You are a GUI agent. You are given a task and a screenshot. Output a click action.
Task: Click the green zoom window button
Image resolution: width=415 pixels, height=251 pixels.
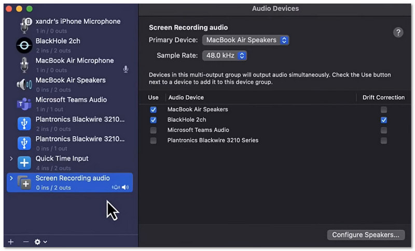(30, 9)
